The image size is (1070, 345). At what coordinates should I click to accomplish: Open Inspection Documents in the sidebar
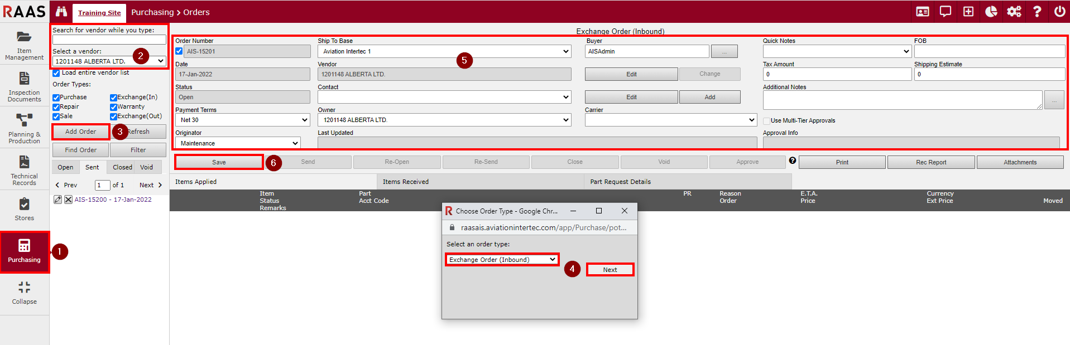click(24, 86)
